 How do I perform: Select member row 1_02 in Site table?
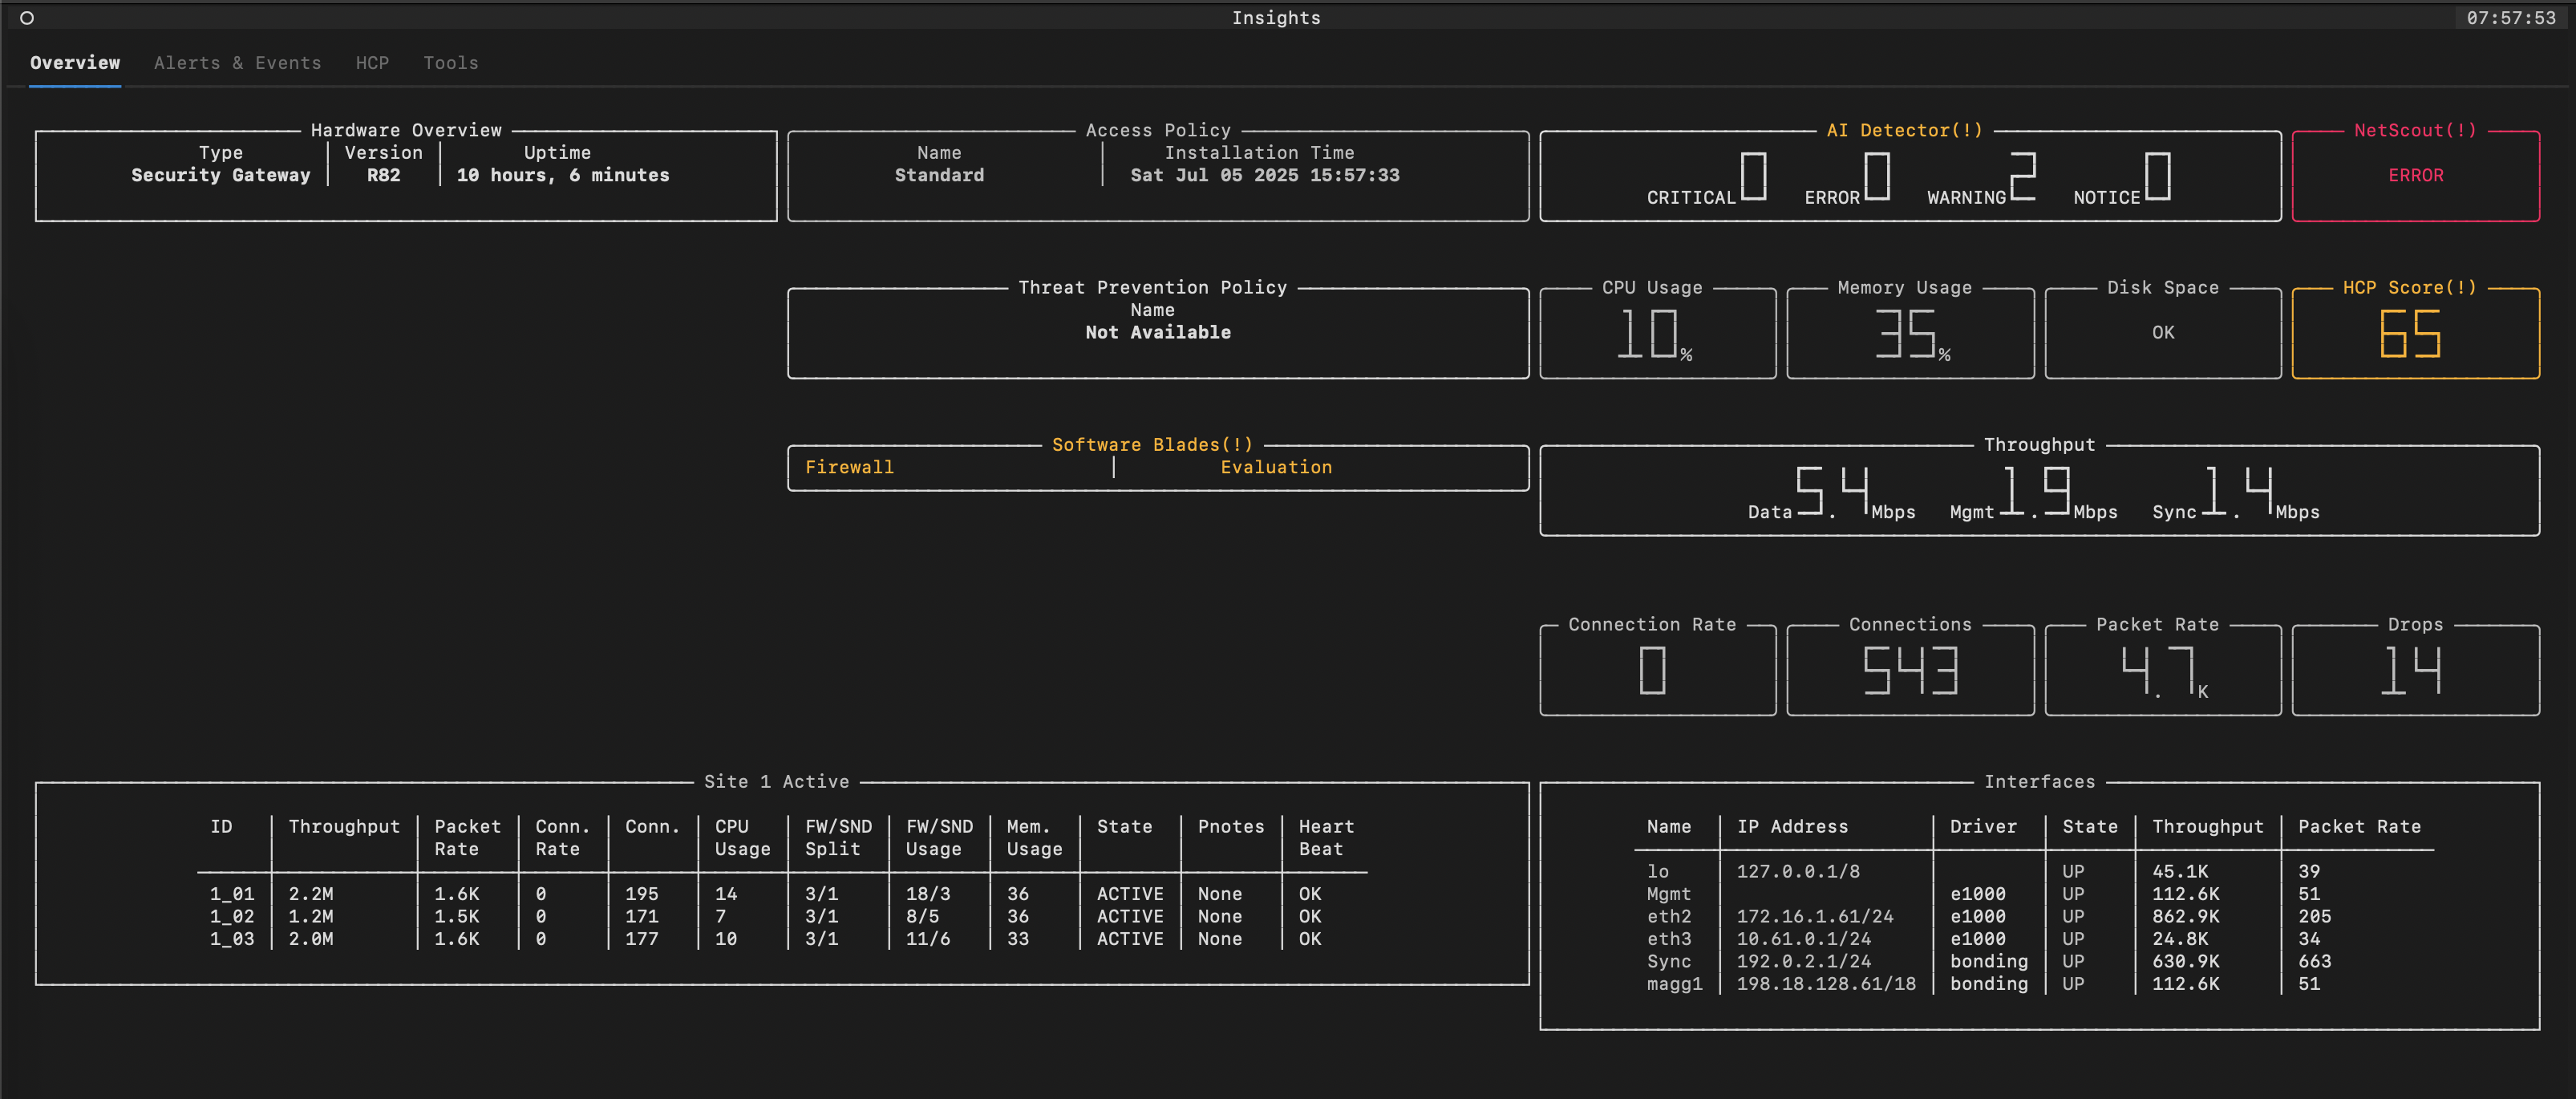click(232, 916)
